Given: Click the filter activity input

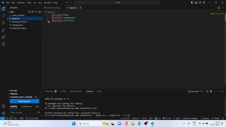Looking at the screenshot, I should pyautogui.click(x=22, y=113).
